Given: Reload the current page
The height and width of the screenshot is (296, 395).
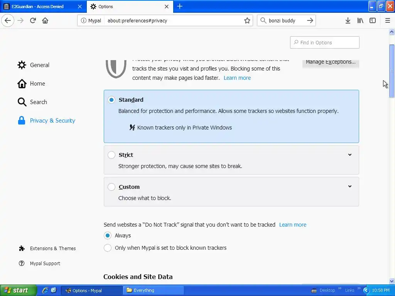Looking at the screenshot, I should [x=33, y=20].
